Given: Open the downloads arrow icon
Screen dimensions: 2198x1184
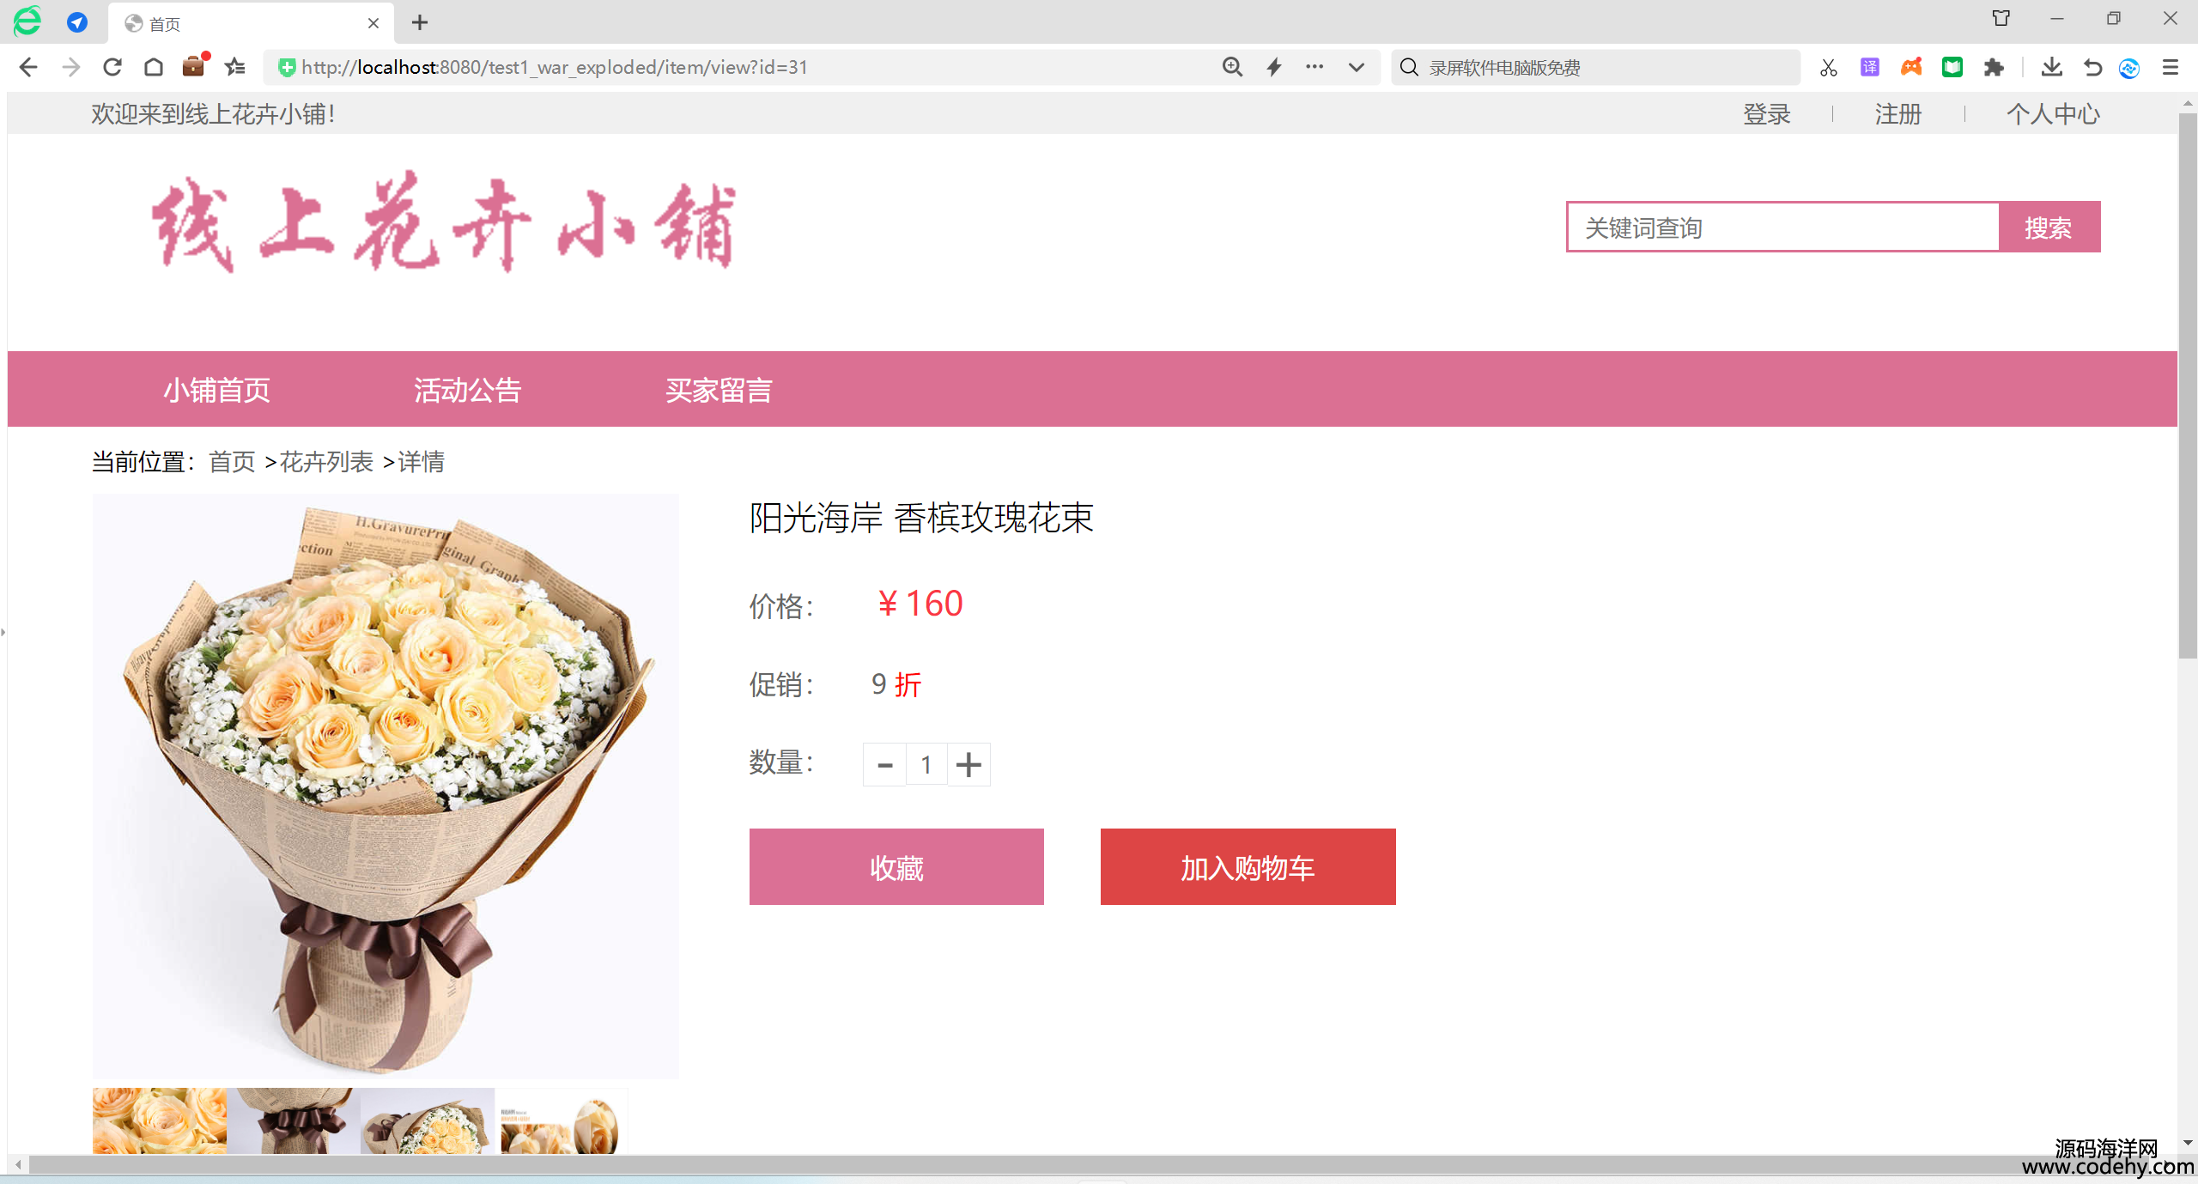Looking at the screenshot, I should 2051,67.
